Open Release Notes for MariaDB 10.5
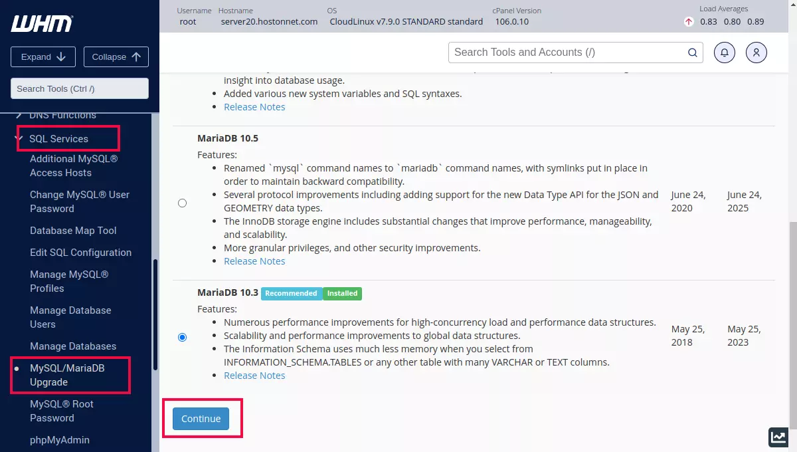Image resolution: width=797 pixels, height=452 pixels. (254, 261)
